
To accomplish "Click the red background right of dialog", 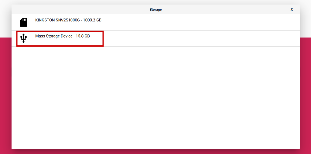I will click(305, 91).
